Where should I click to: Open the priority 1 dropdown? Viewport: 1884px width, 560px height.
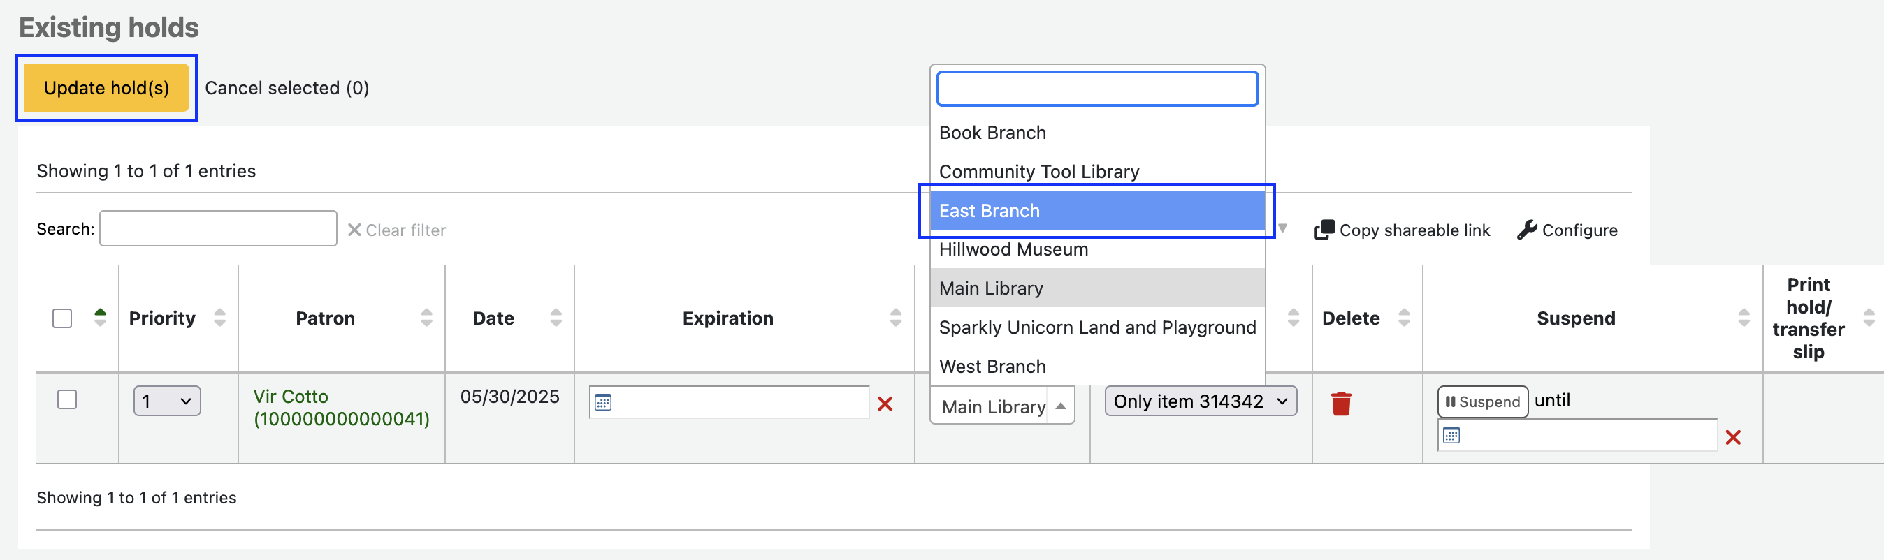(x=167, y=401)
